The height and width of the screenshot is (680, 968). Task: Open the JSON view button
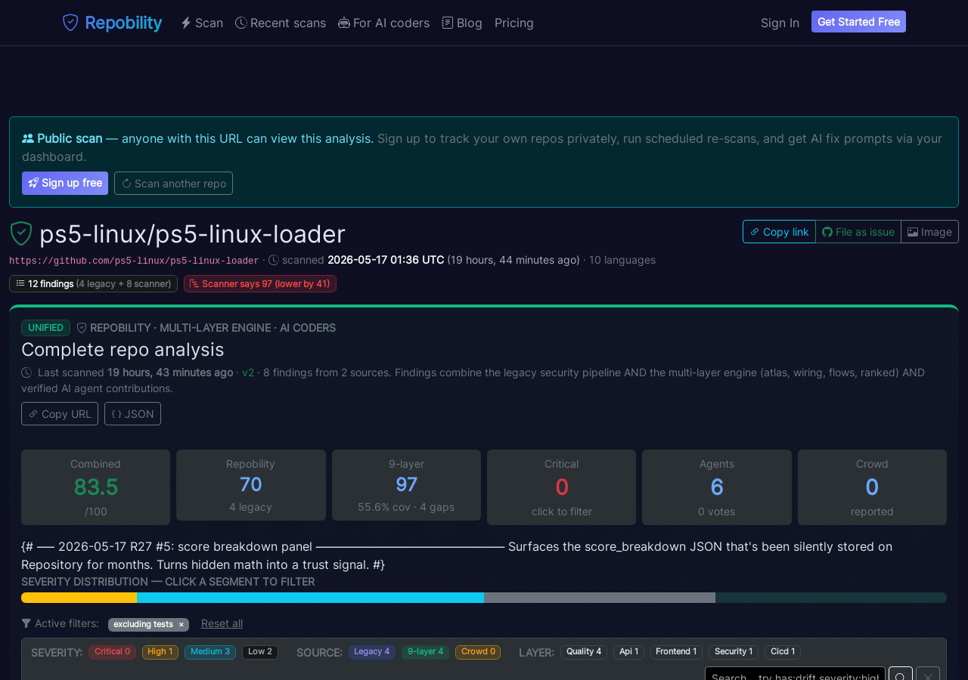coord(132,413)
